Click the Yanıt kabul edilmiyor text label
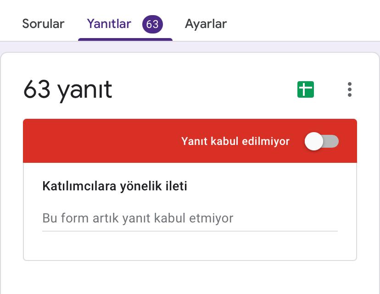 pos(235,141)
